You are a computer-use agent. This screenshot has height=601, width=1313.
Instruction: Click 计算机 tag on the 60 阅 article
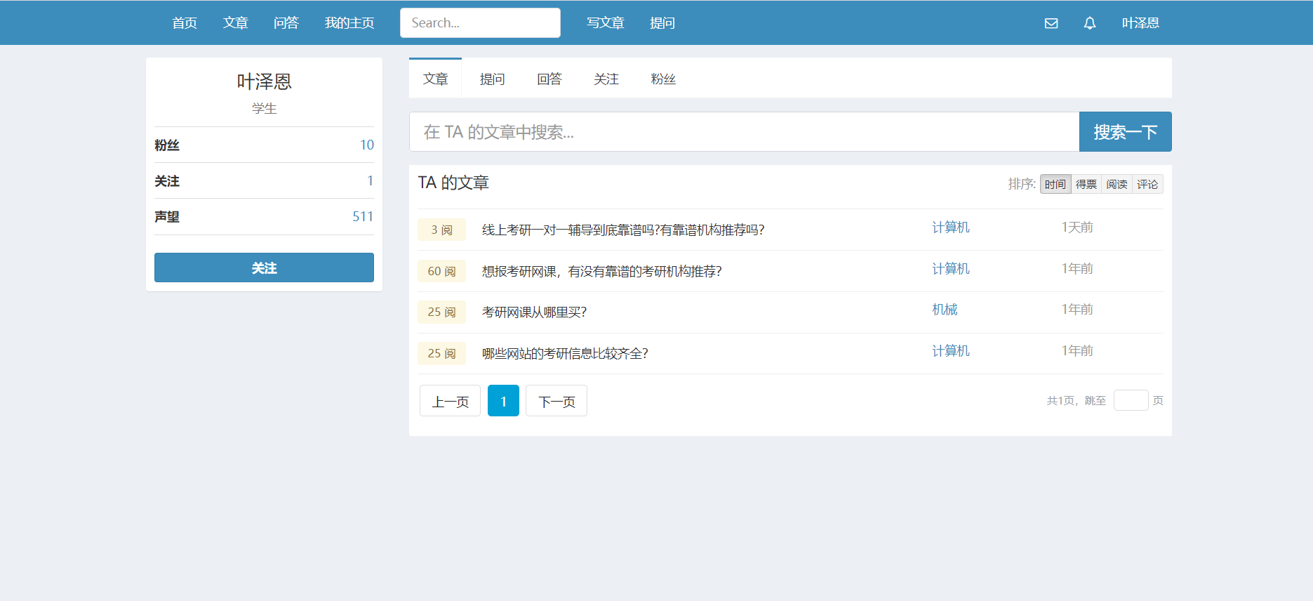951,269
